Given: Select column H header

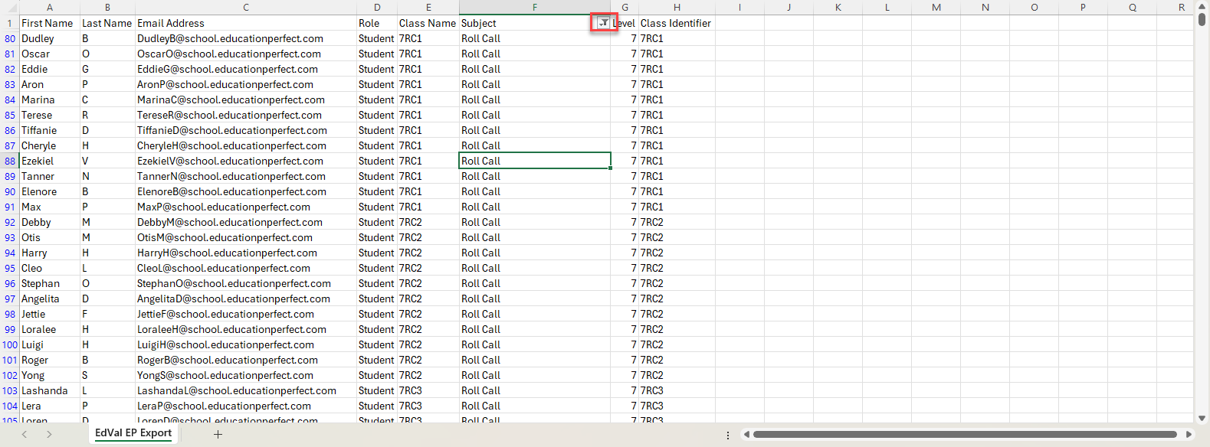Looking at the screenshot, I should point(677,8).
